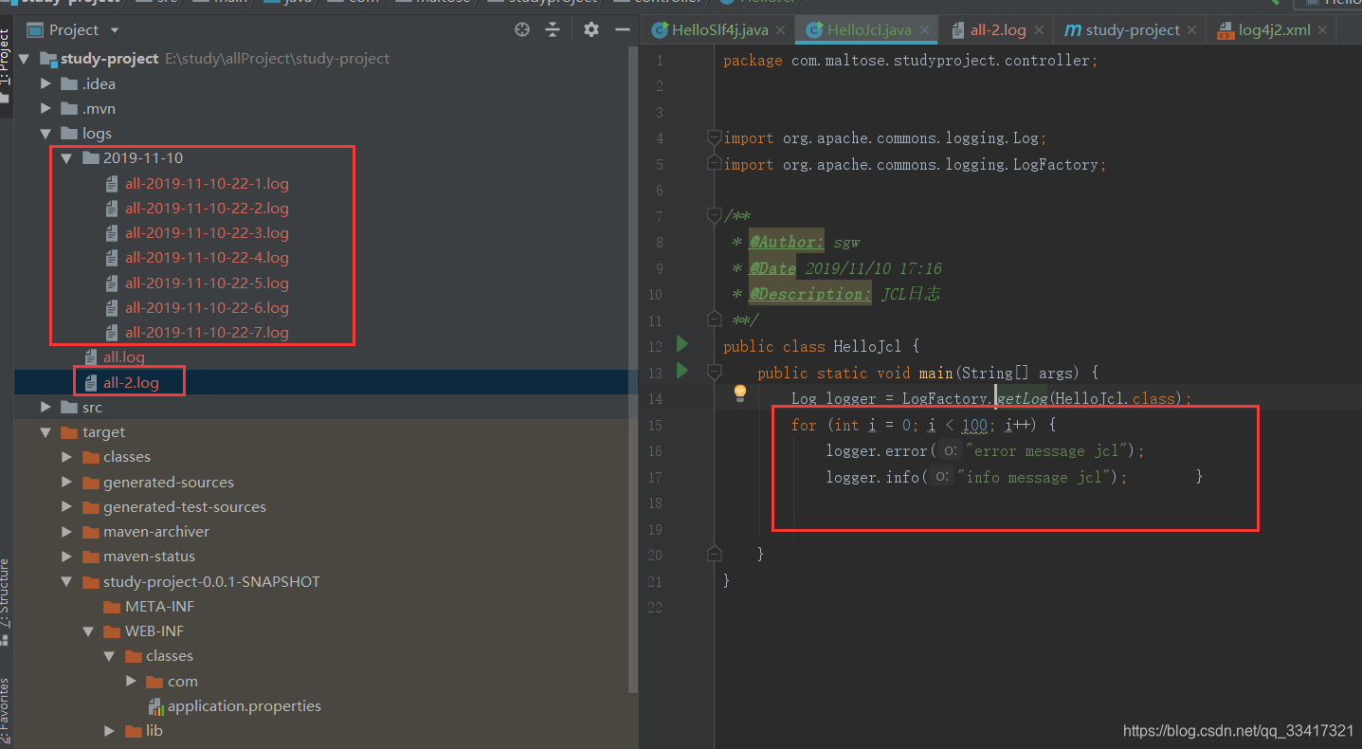This screenshot has width=1362, height=749.
Task: Close the HelloJcl.java tab
Action: click(x=925, y=30)
